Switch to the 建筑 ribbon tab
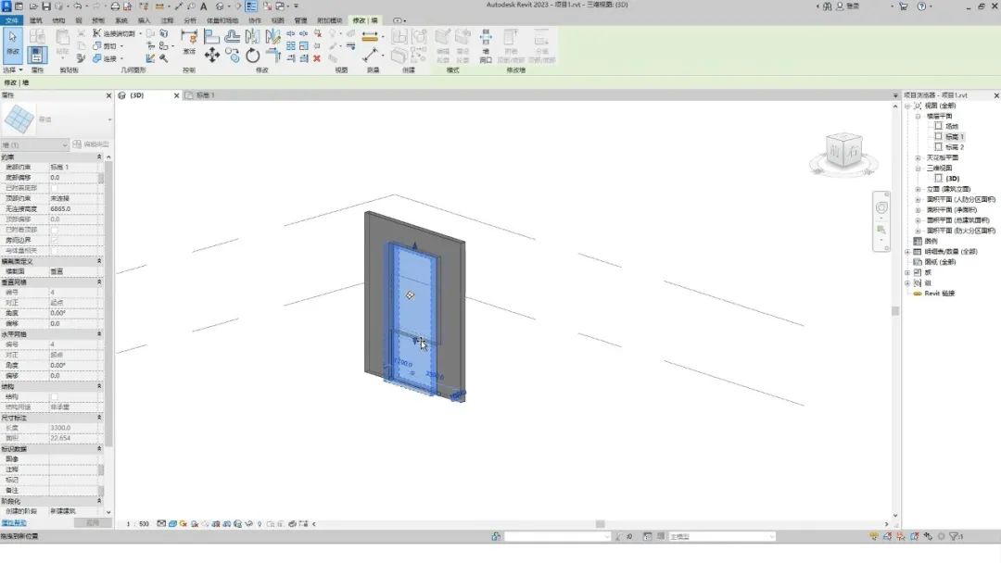The image size is (1001, 563). coord(36,20)
